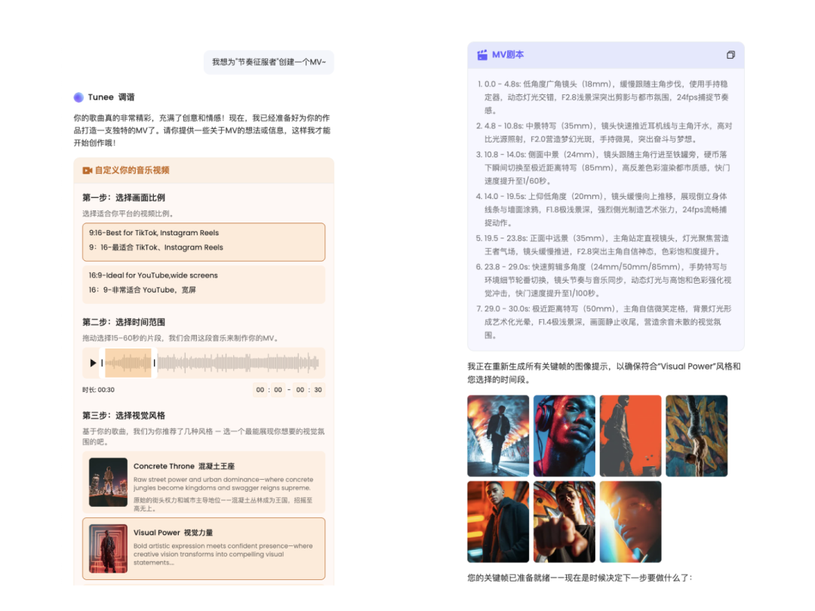Click the right handle of waveform selection

click(155, 363)
